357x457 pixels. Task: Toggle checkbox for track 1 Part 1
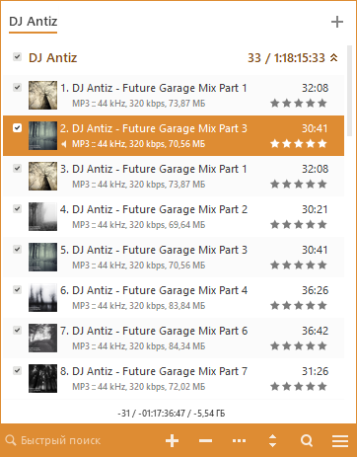tap(17, 88)
